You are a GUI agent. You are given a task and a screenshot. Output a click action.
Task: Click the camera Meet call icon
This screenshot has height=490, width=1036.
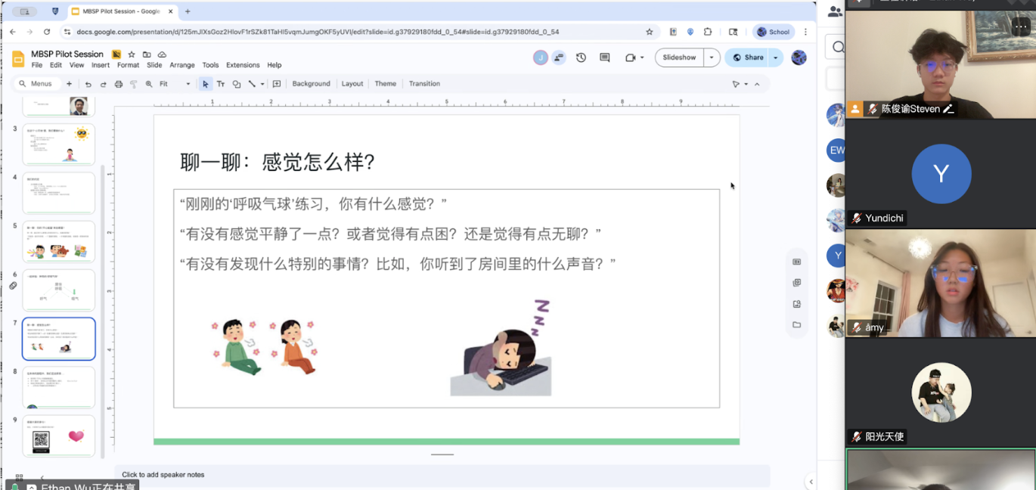coord(630,57)
